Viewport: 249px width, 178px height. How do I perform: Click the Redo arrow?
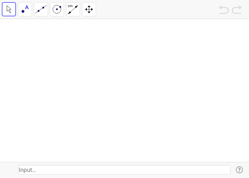(x=237, y=10)
